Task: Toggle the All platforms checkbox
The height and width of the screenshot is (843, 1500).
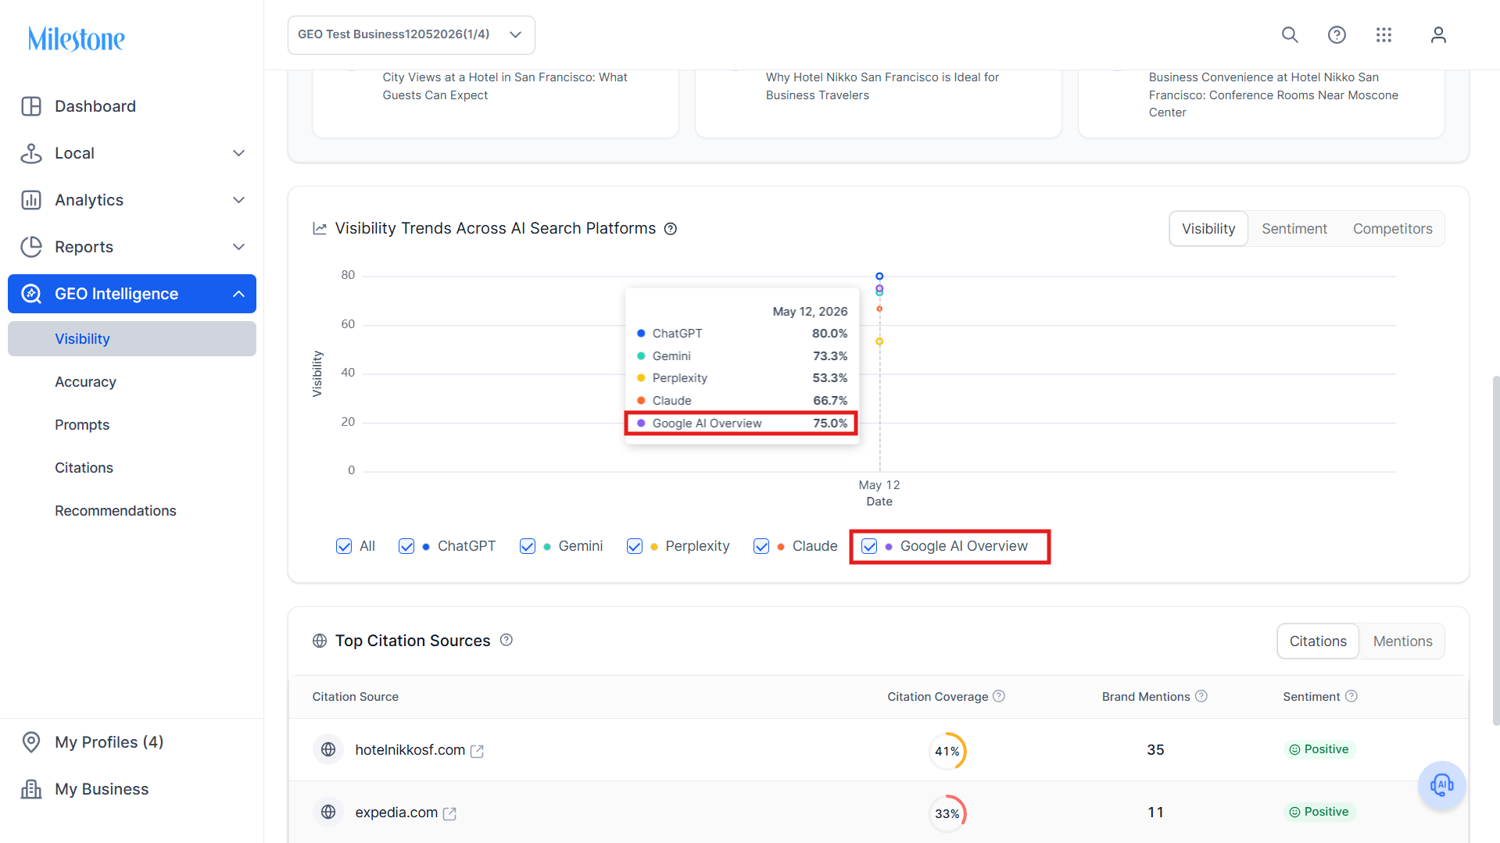Action: point(344,546)
